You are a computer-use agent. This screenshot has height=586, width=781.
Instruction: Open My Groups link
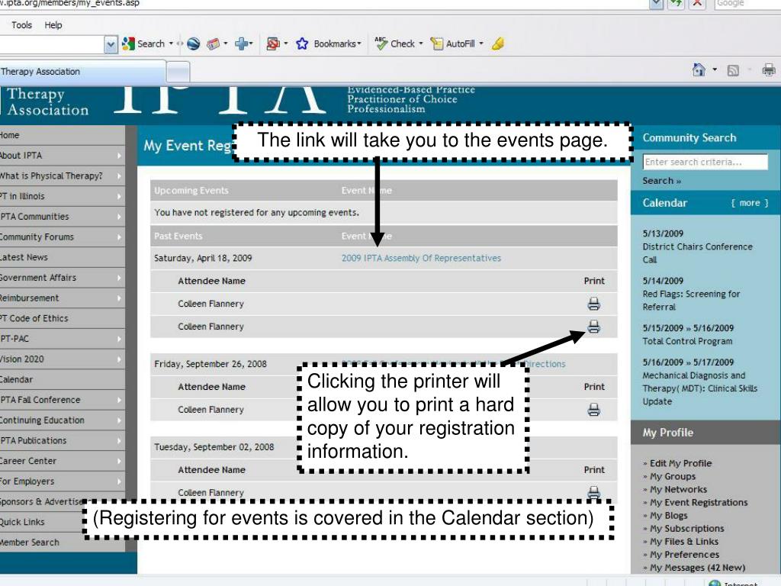click(x=673, y=476)
